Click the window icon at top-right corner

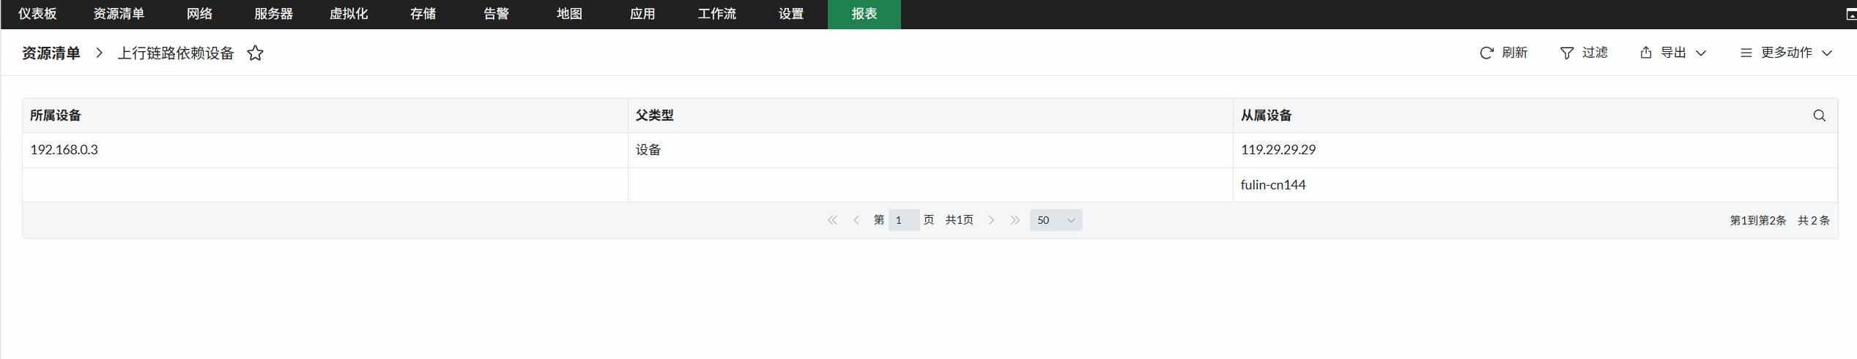pyautogui.click(x=1851, y=14)
